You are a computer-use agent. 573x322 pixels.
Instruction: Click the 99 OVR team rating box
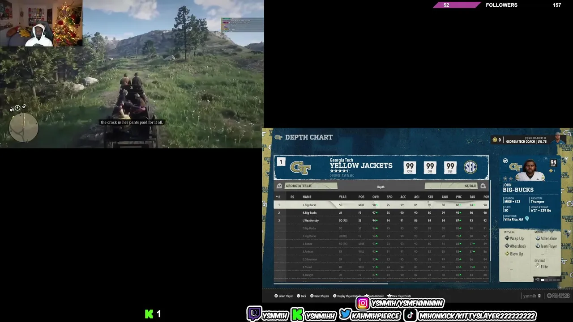tap(410, 167)
